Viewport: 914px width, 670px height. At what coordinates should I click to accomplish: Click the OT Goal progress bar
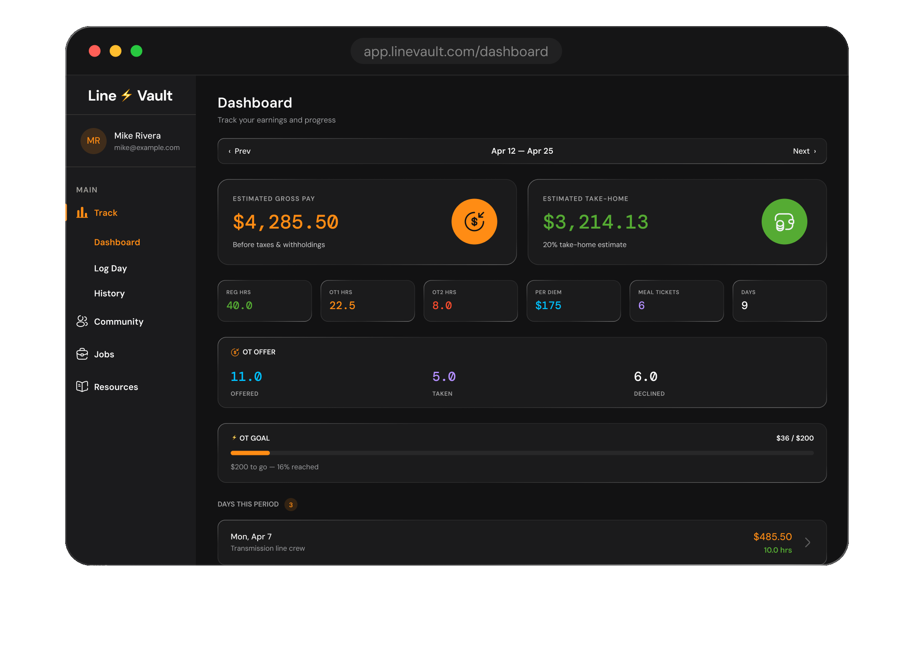pyautogui.click(x=522, y=453)
